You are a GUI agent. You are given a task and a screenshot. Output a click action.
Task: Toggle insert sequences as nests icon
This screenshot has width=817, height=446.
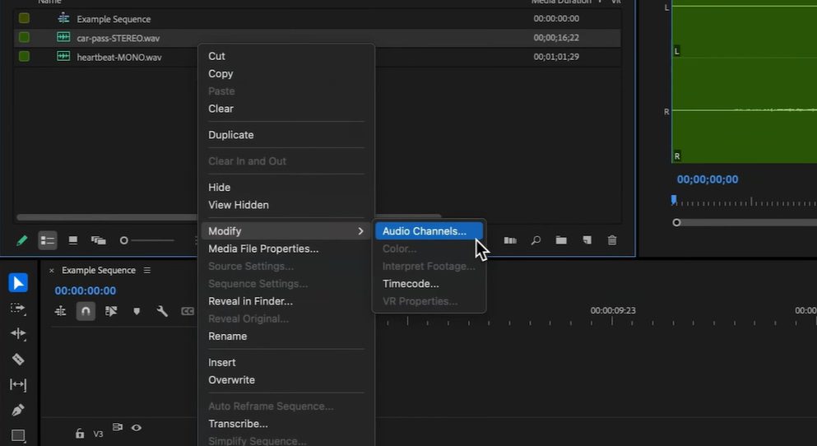(x=60, y=311)
